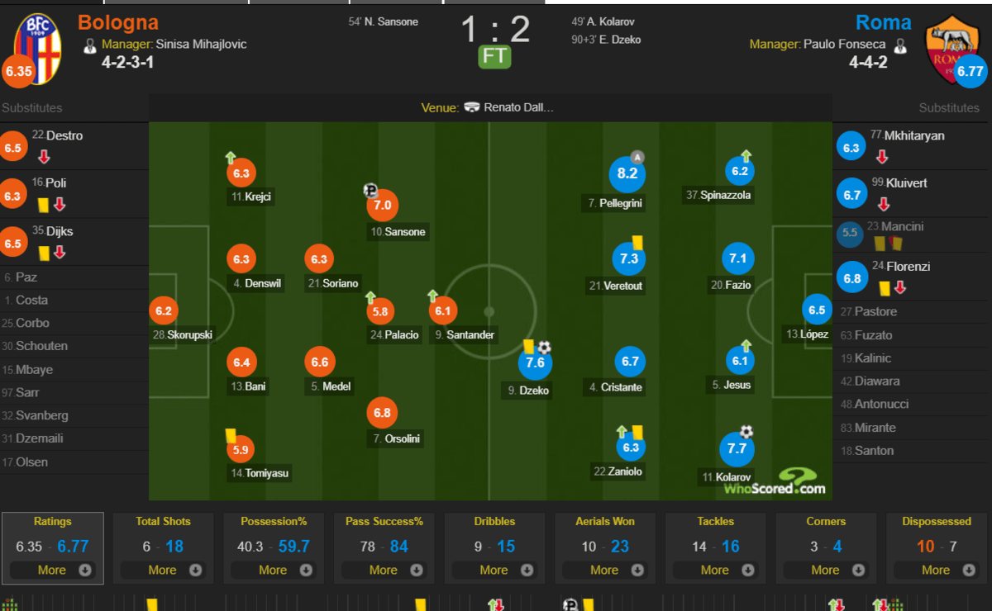Click the Renato Dall... venue name
992x611 pixels.
click(518, 107)
